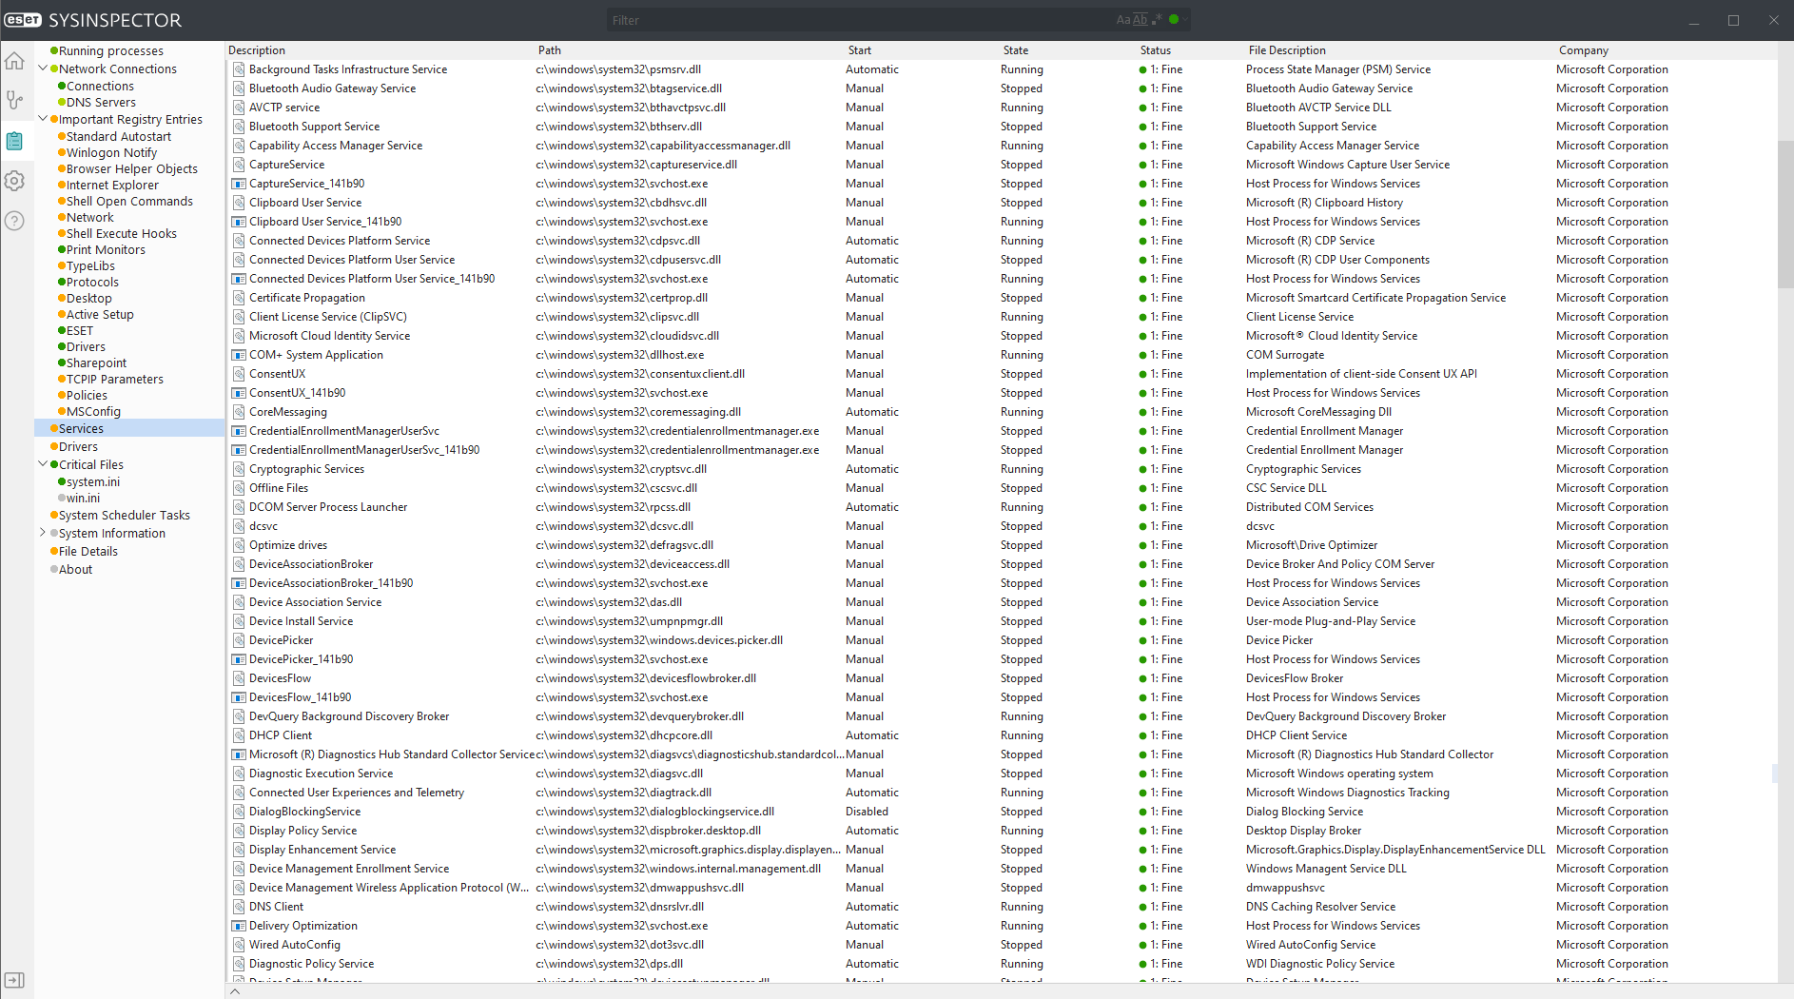Click the Disabled start value for DialogBlockingService

click(867, 812)
